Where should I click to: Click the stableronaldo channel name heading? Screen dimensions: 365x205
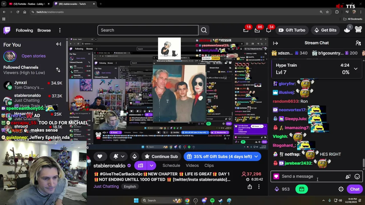tap(109, 166)
